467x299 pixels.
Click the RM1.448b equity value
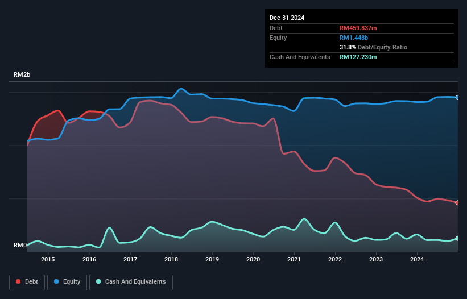coord(354,38)
